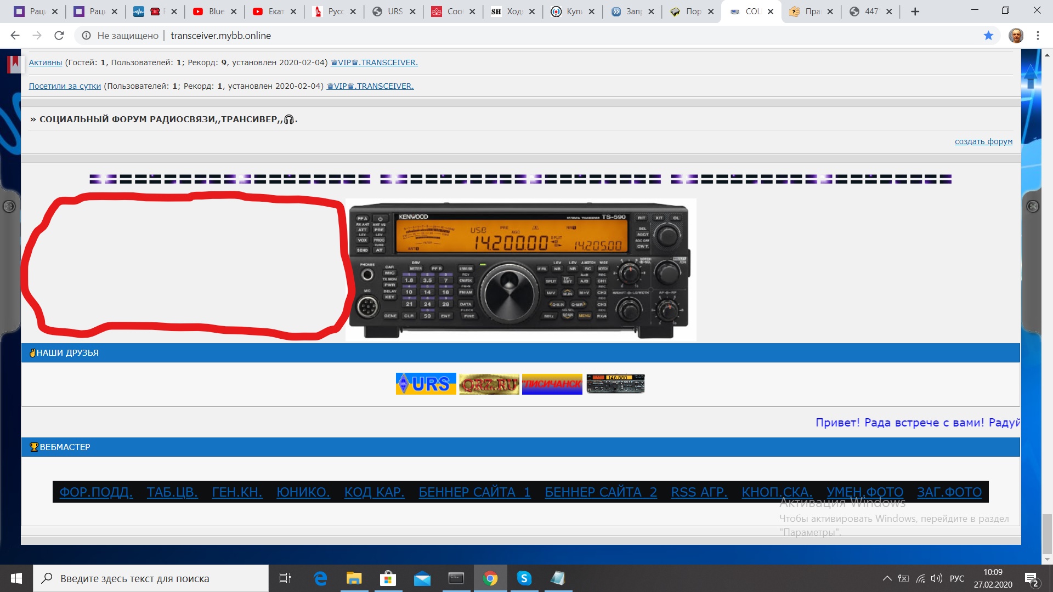View site security info icon
The height and width of the screenshot is (592, 1053).
click(x=86, y=36)
